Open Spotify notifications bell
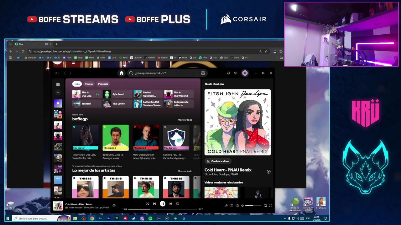This screenshot has height=225, width=401. [x=228, y=73]
